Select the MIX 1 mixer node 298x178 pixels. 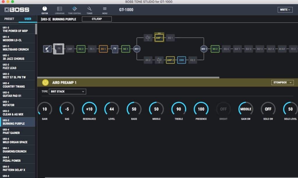tap(204, 49)
